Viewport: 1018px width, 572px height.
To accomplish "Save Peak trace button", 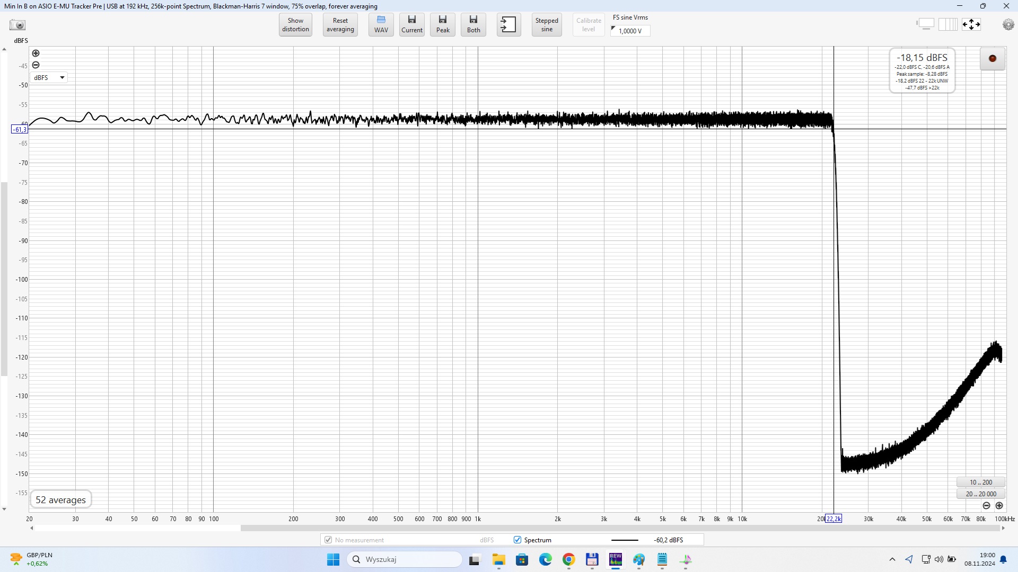I will click(443, 25).
